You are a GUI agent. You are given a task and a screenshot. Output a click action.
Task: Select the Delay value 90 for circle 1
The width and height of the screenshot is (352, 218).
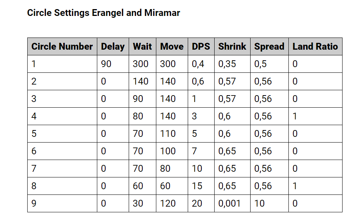113,64
